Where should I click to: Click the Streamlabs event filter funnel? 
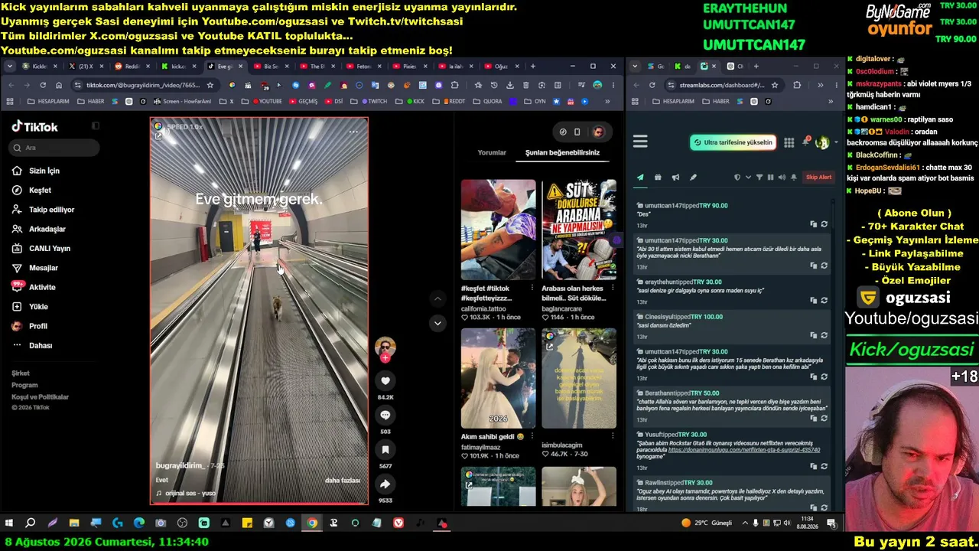point(759,178)
